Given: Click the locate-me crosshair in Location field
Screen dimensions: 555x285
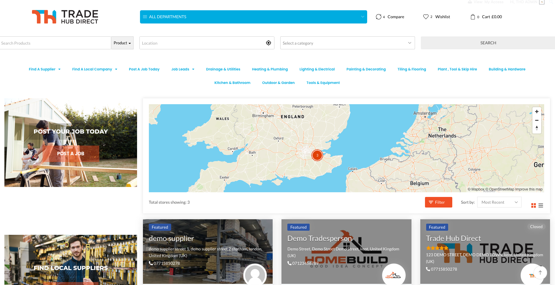Looking at the screenshot, I should [268, 43].
